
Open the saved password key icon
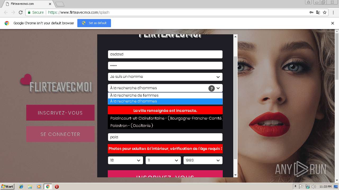click(311, 12)
